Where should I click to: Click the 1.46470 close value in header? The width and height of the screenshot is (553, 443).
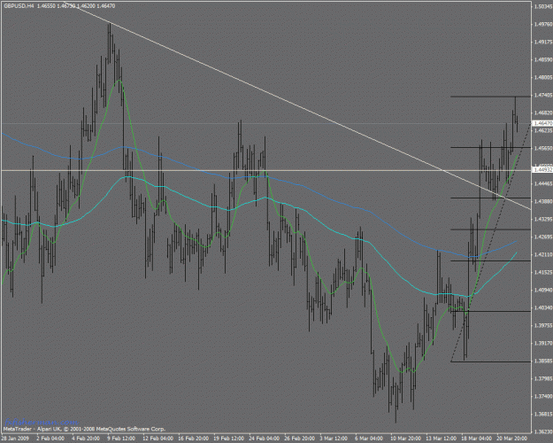pos(105,6)
